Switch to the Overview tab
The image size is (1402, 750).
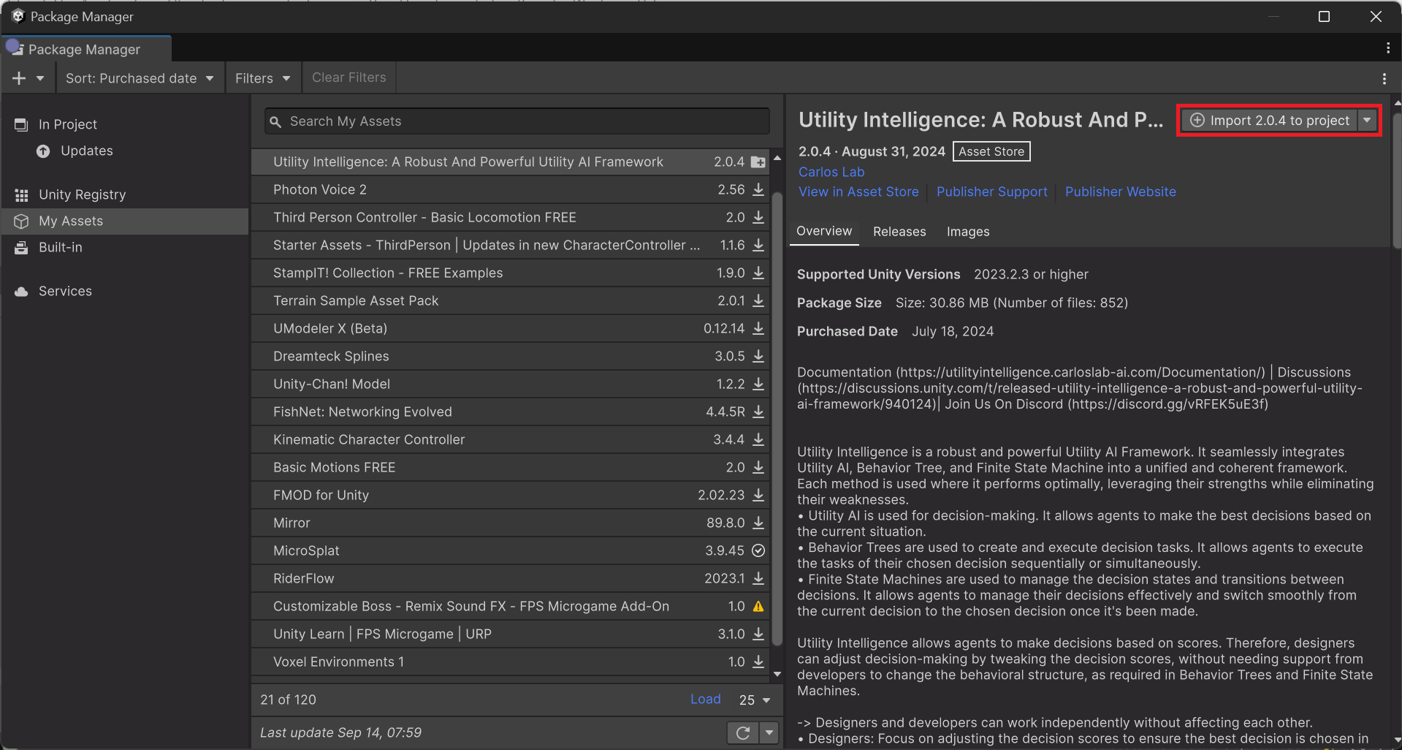(824, 231)
